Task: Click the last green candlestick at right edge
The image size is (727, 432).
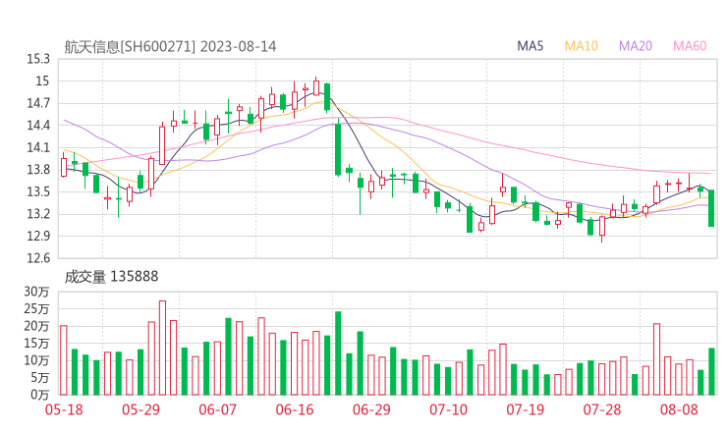Action: coord(711,208)
